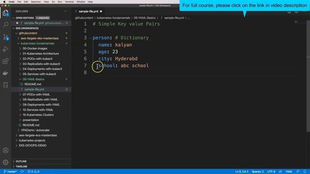The height and width of the screenshot is (174, 310).
Task: Open the Apple menu
Action: coord(4,2)
